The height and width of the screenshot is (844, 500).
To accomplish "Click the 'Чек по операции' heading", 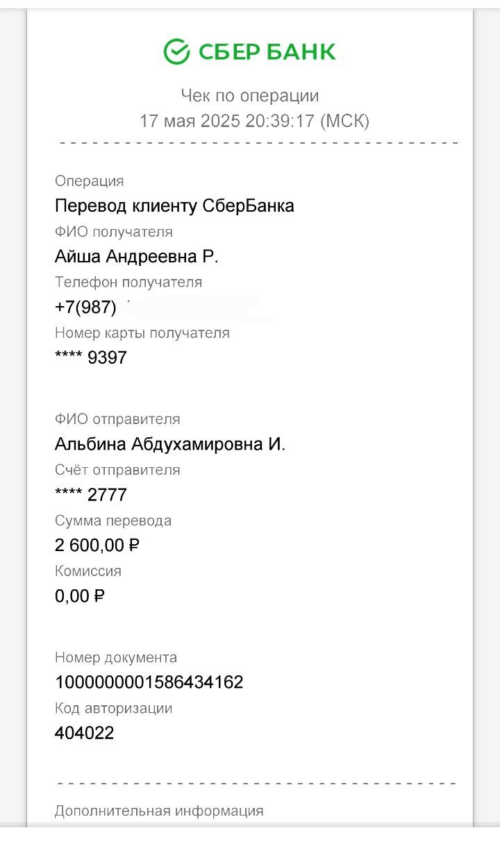I will click(x=250, y=95).
